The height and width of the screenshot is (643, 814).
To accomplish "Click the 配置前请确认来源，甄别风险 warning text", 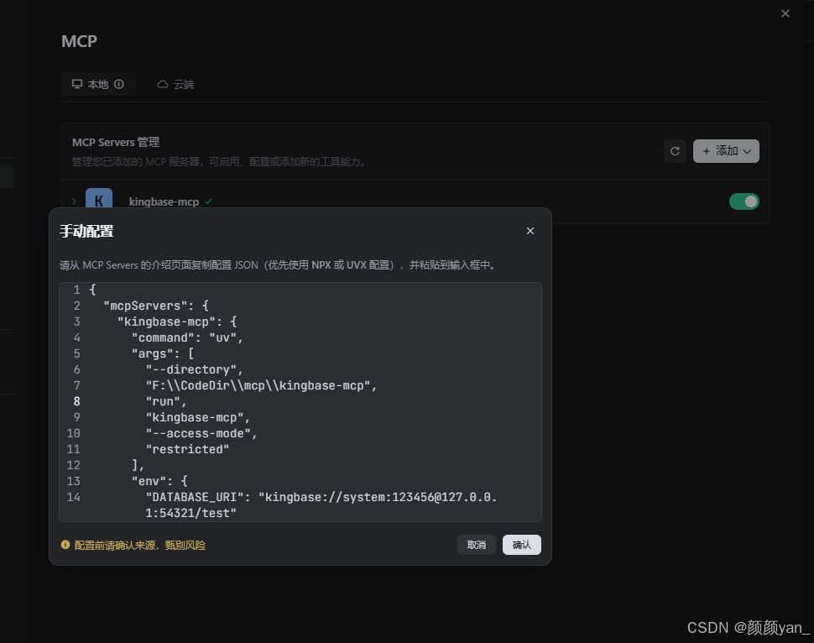I will tap(139, 545).
